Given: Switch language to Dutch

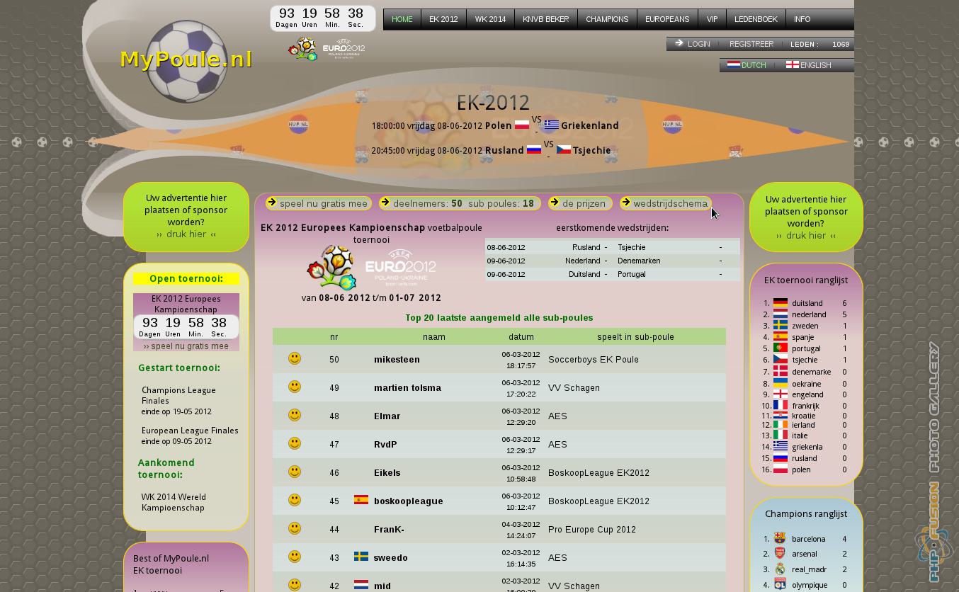Looking at the screenshot, I should tap(747, 65).
